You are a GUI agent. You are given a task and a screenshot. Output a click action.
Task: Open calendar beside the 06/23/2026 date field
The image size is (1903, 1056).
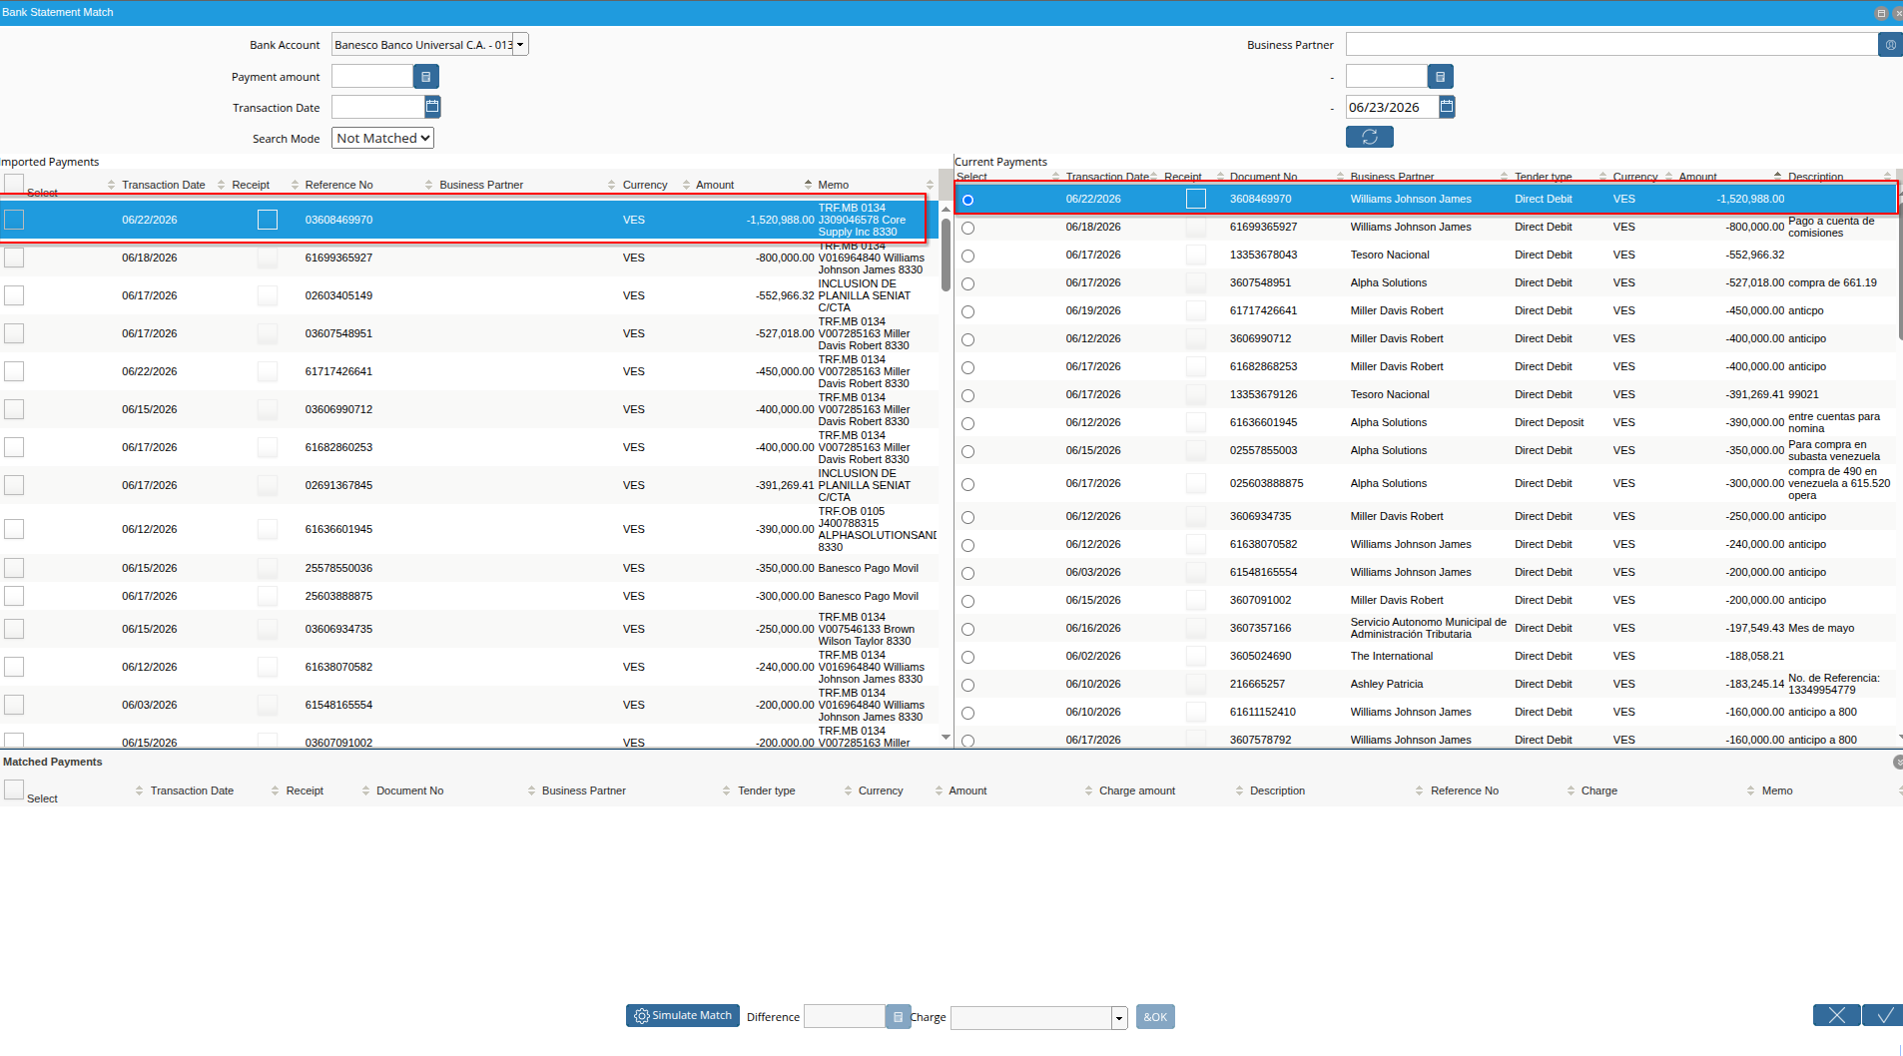click(1447, 107)
